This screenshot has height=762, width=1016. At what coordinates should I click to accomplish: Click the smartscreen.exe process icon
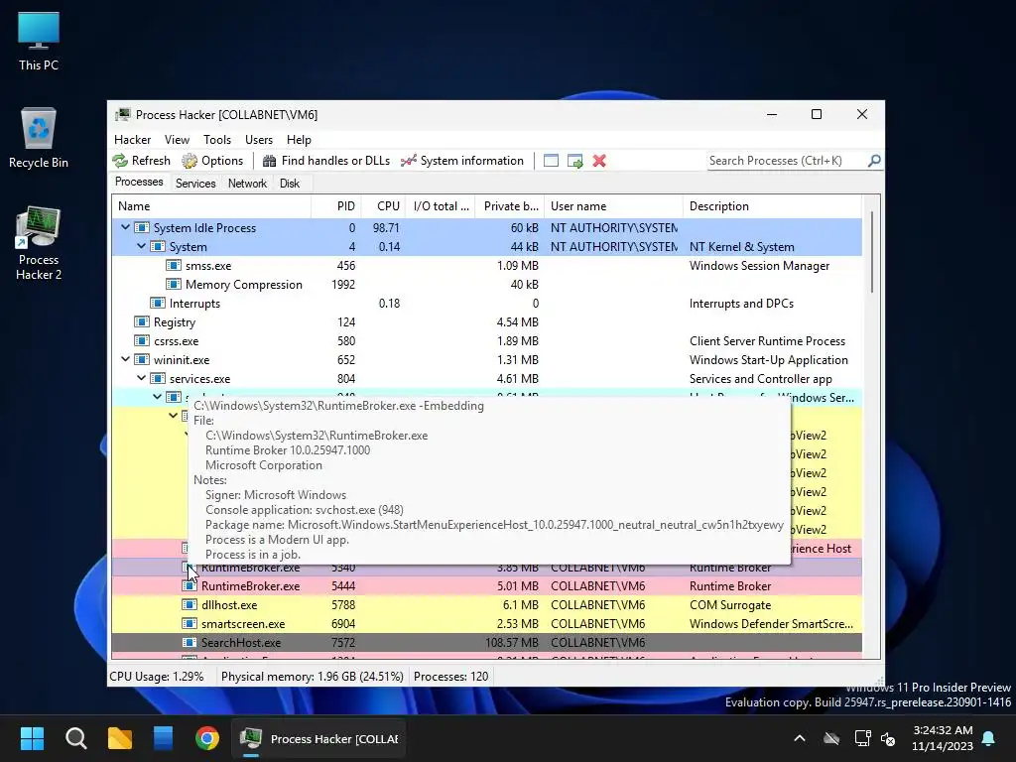190,623
